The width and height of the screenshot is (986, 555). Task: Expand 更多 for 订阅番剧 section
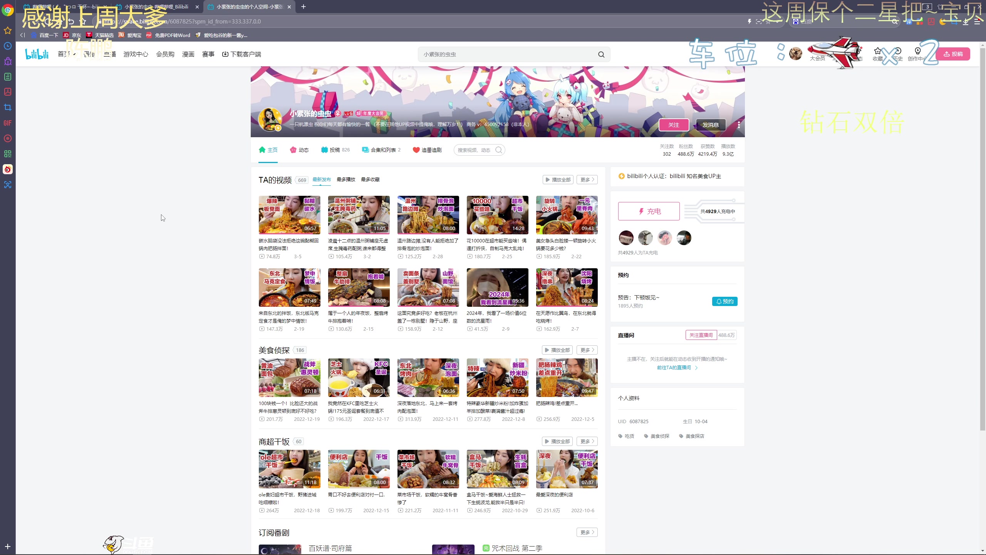587,532
